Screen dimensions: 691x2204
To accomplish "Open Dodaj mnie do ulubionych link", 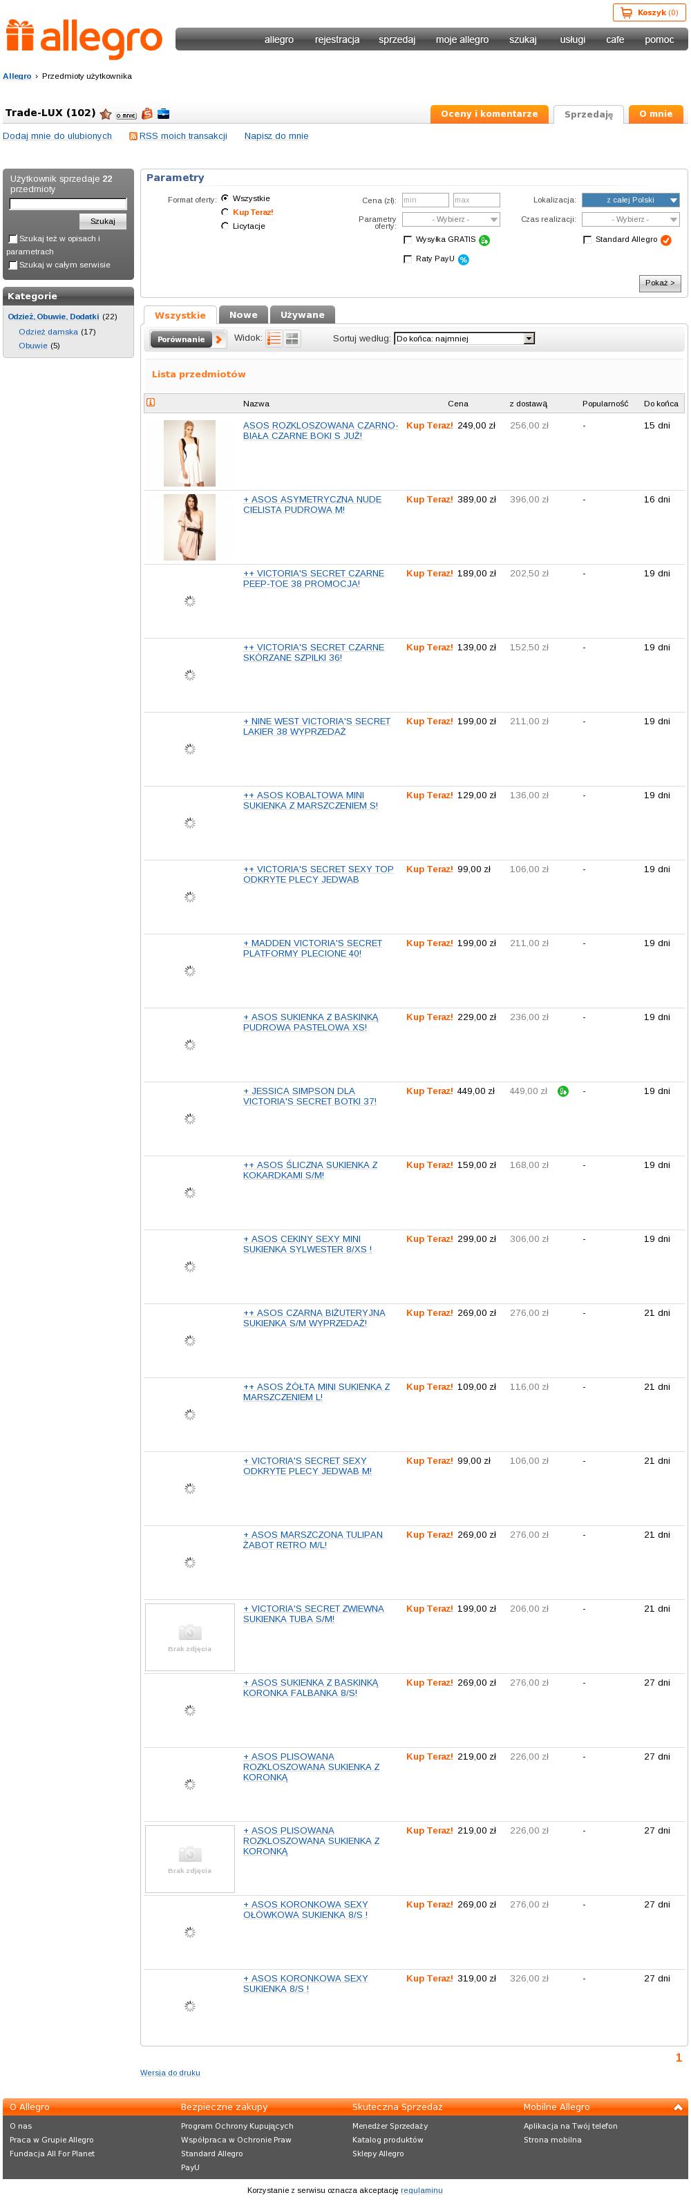I will tap(57, 136).
